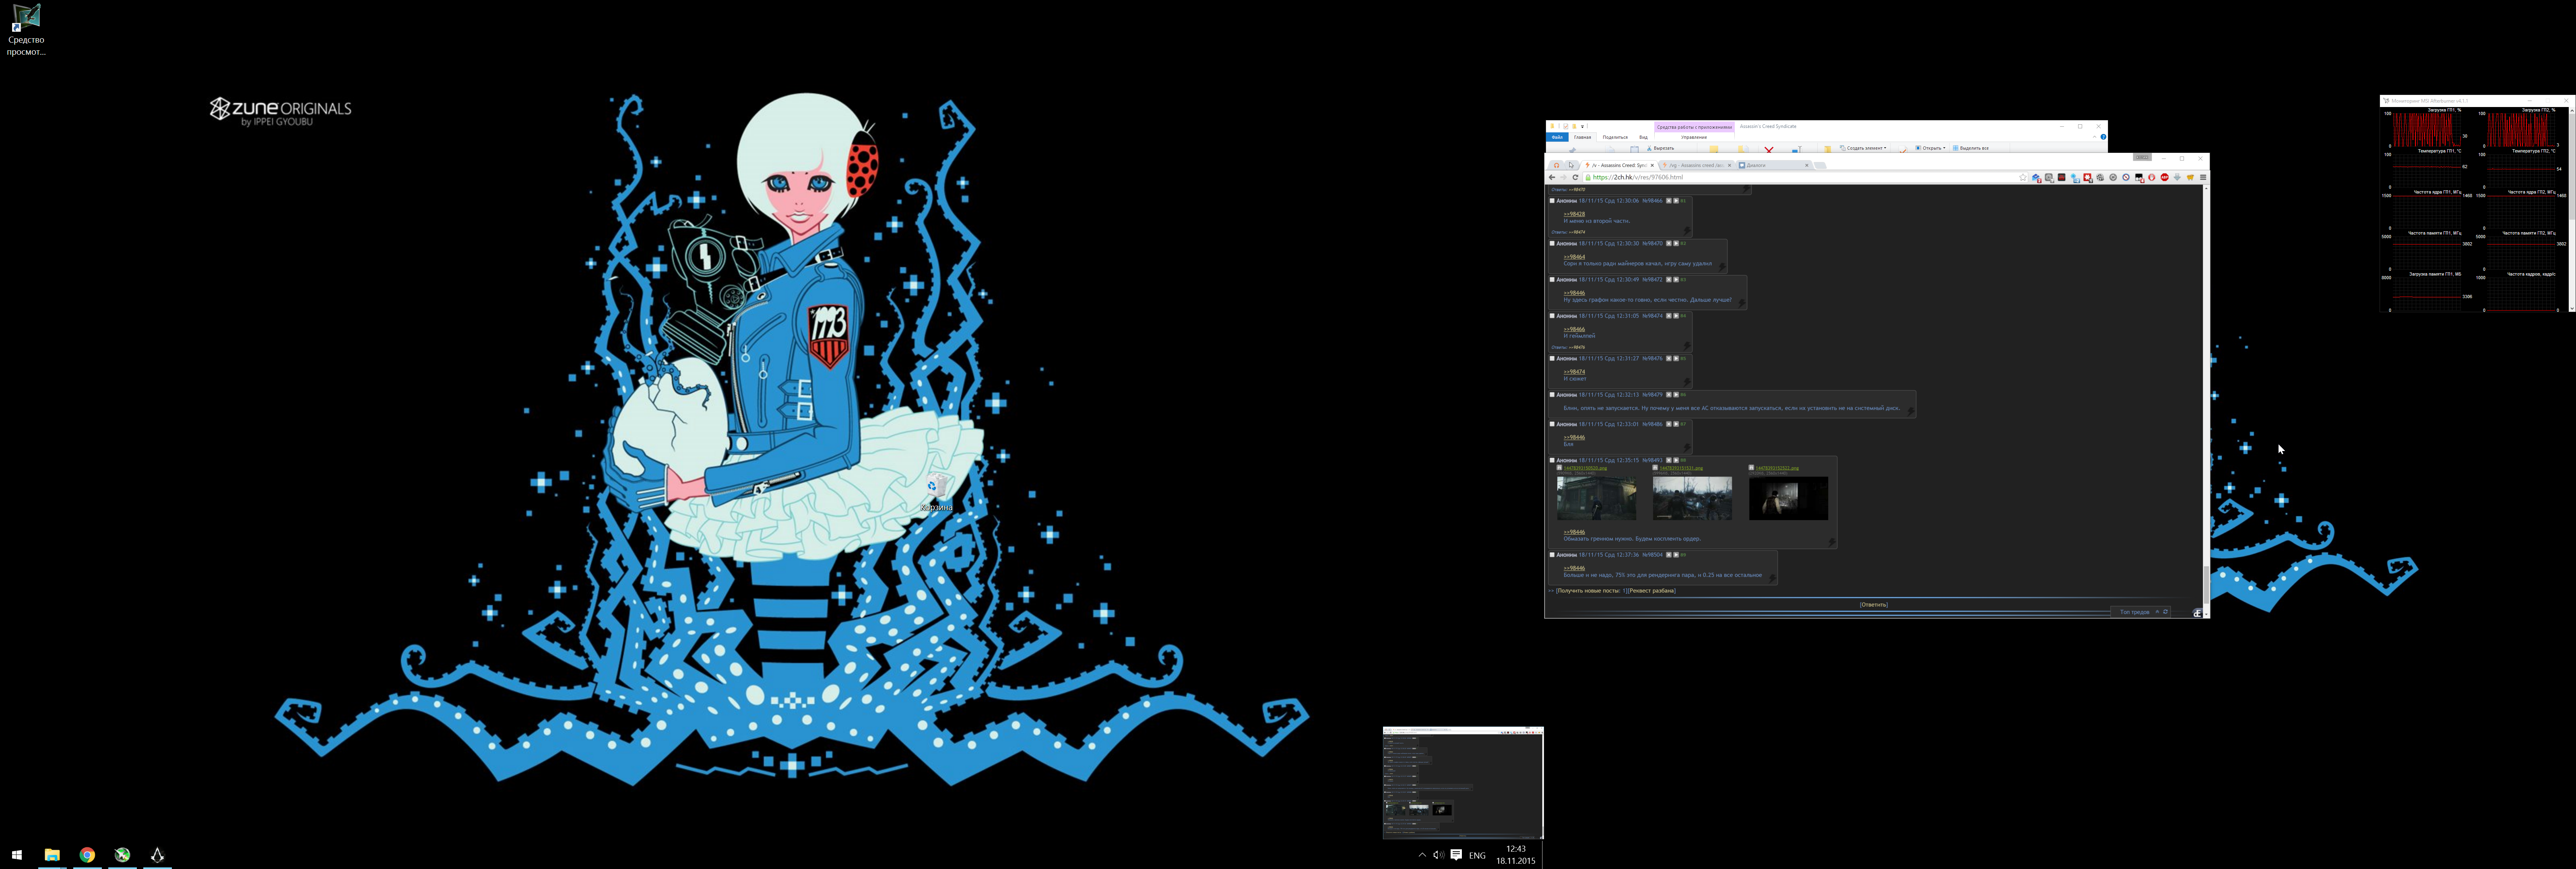Expand hidden system tray icons chevron
The image size is (2576, 869).
(1422, 855)
